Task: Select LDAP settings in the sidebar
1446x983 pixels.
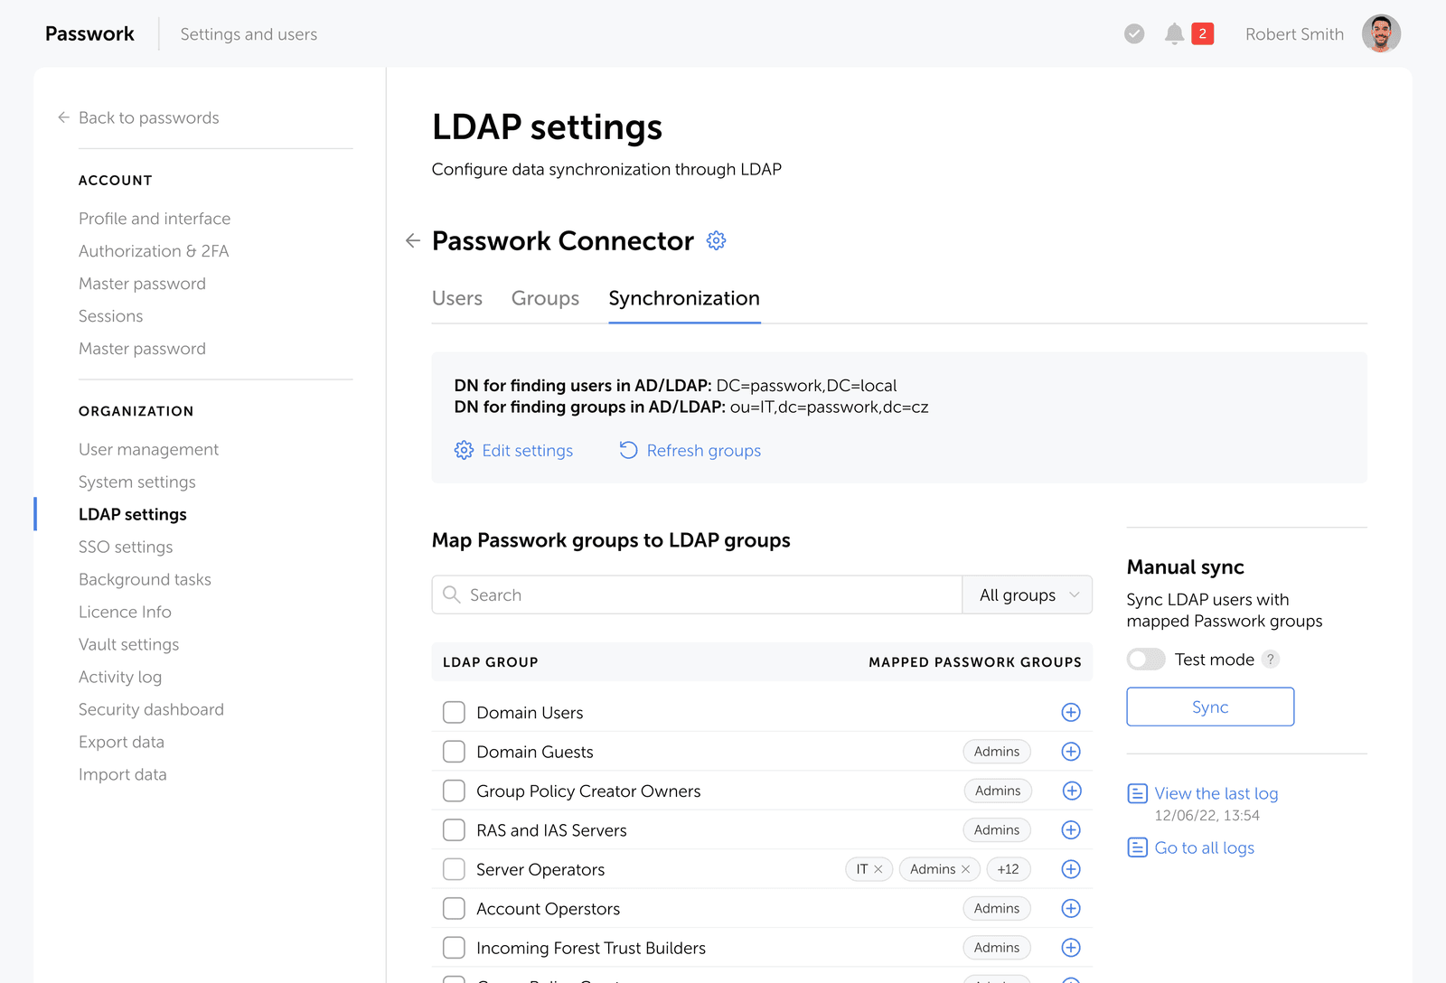Action: 133,514
